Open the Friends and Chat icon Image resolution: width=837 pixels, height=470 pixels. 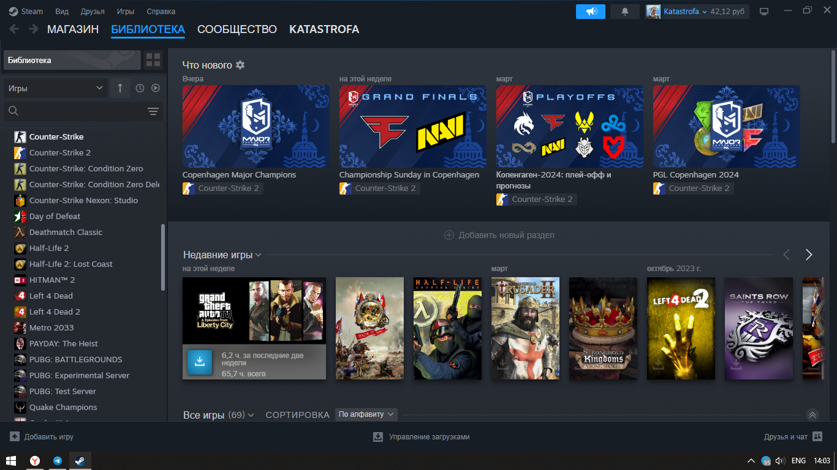(x=818, y=436)
